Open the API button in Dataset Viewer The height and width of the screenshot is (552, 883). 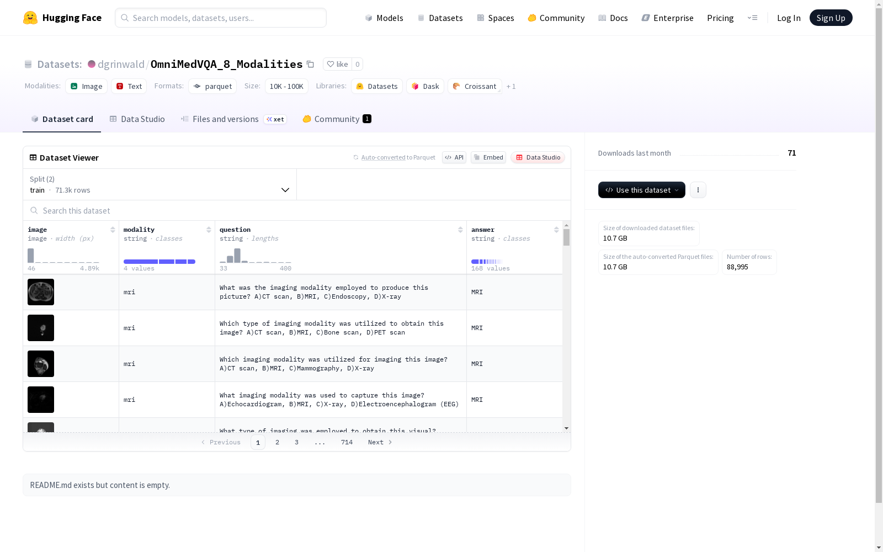tap(454, 157)
